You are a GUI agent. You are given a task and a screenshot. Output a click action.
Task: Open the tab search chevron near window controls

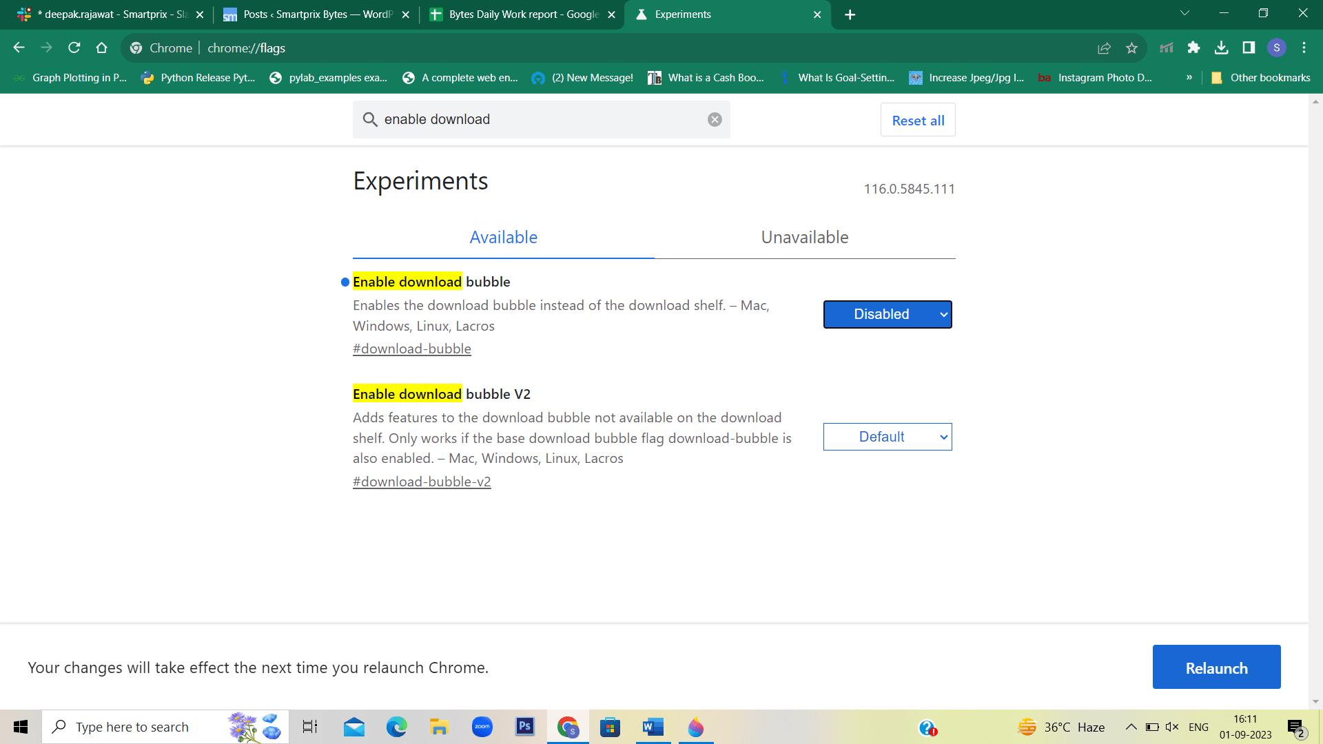coord(1184,12)
